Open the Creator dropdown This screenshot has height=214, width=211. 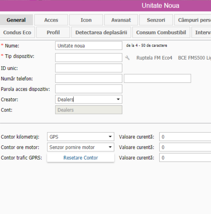point(88,99)
